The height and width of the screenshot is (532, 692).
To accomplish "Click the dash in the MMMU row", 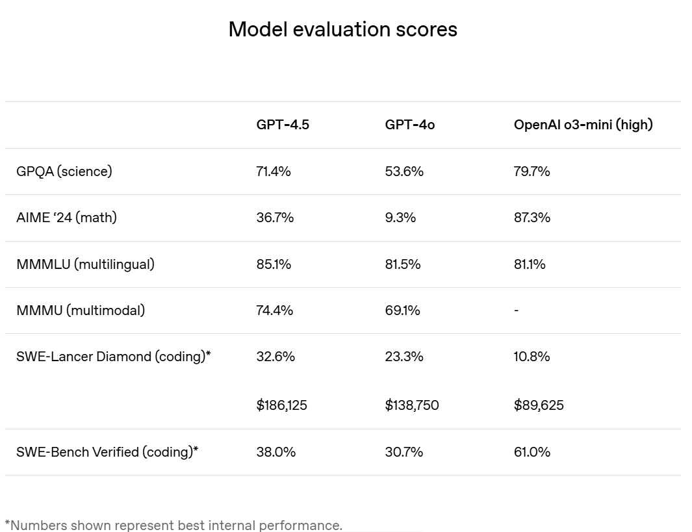I will 516,310.
